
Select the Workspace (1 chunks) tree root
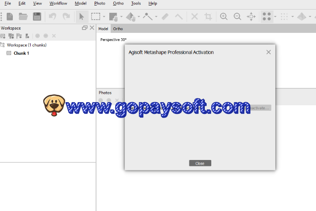coord(27,45)
